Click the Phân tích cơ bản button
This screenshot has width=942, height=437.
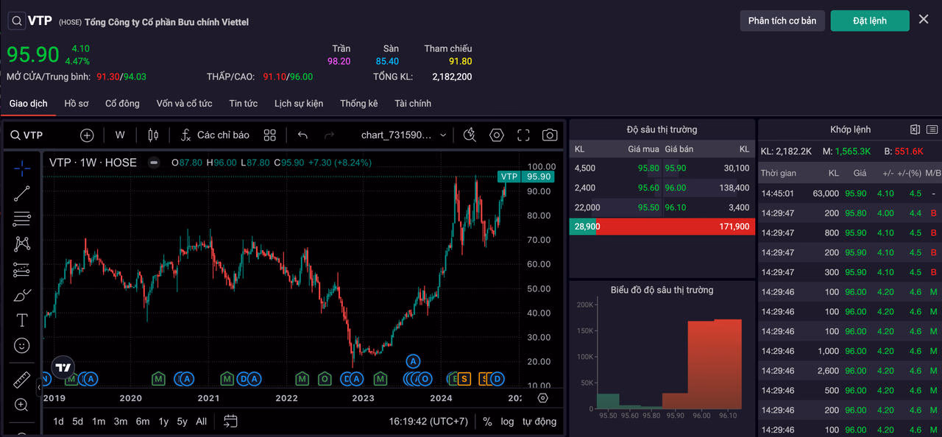click(782, 21)
